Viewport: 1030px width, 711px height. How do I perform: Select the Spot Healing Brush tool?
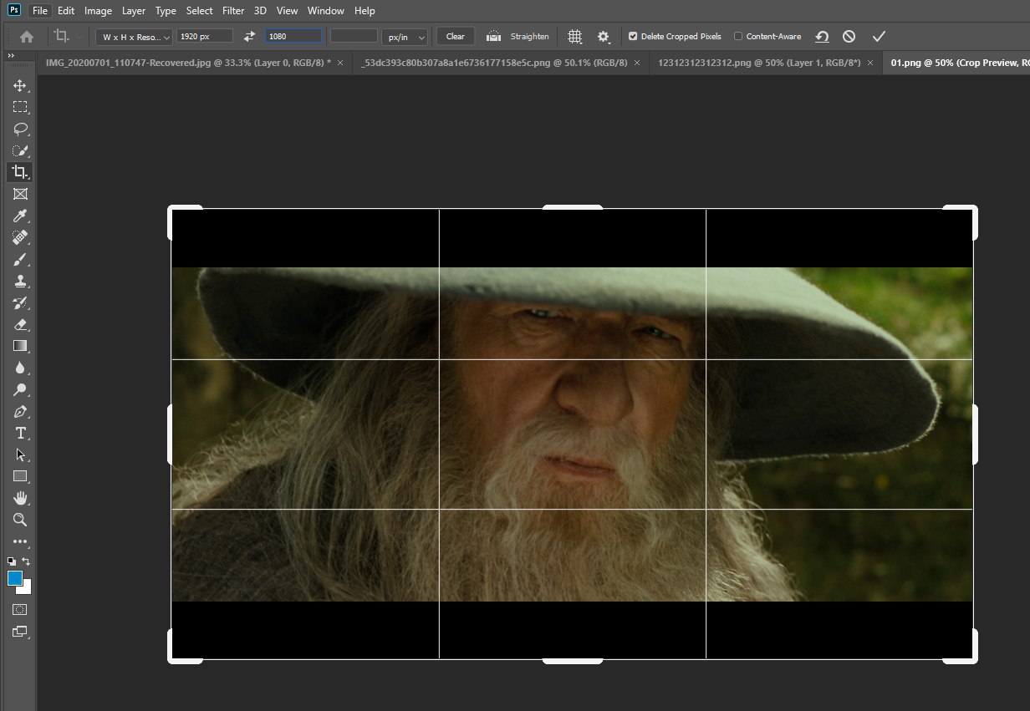pyautogui.click(x=20, y=237)
